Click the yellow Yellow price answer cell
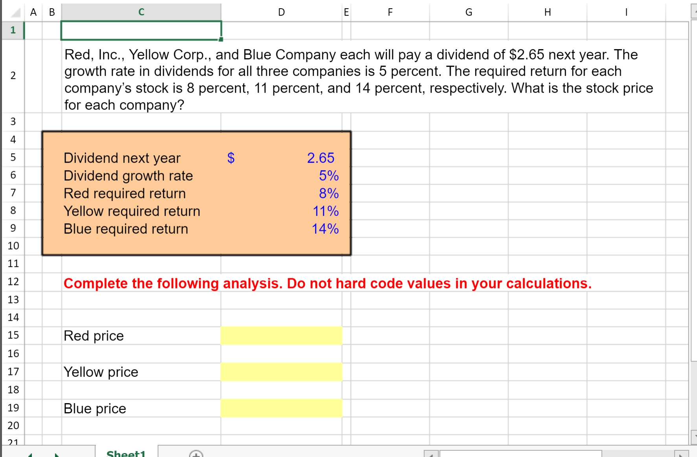Viewport: 697px width, 457px height. click(x=281, y=372)
